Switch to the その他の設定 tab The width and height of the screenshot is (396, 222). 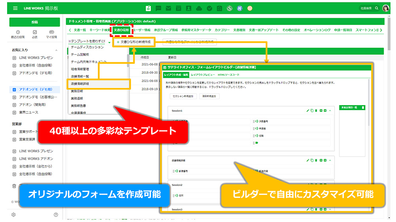coord(291,30)
